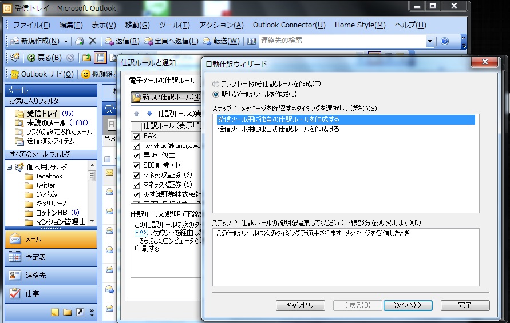Open the Home Style(M) menu
The width and height of the screenshot is (510, 323).
pos(360,25)
